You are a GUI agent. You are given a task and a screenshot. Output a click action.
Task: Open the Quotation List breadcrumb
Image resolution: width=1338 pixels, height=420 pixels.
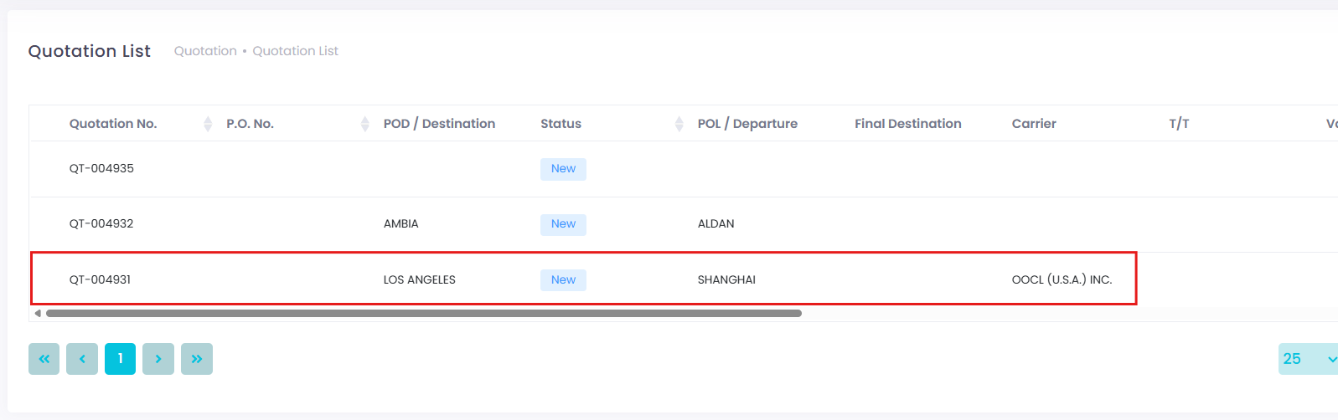pyautogui.click(x=295, y=51)
